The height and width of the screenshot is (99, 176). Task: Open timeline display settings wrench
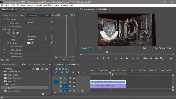click(78, 72)
